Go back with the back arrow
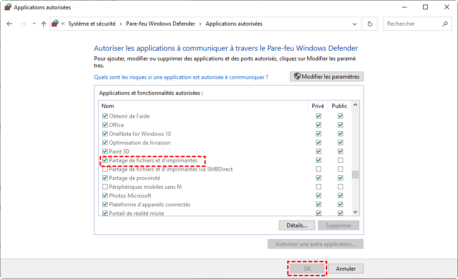The height and width of the screenshot is (279, 458). [x=9, y=24]
